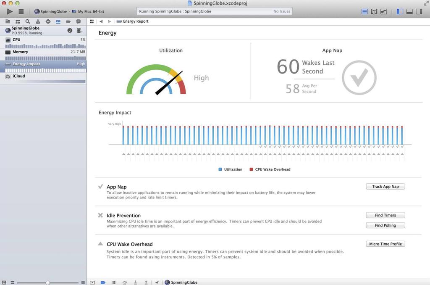The width and height of the screenshot is (430, 285).
Task: Open the Breakpoint navigator icon
Action: [x=68, y=21]
